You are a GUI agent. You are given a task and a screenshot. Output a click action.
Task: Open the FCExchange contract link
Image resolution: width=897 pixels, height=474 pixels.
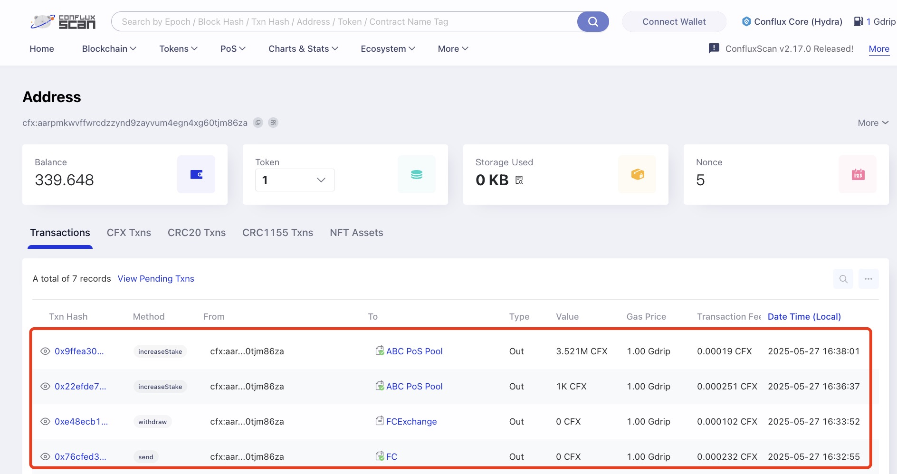tap(411, 421)
